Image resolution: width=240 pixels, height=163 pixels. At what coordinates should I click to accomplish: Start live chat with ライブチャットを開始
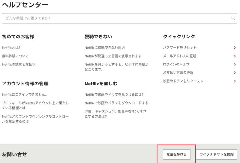coord(217,154)
